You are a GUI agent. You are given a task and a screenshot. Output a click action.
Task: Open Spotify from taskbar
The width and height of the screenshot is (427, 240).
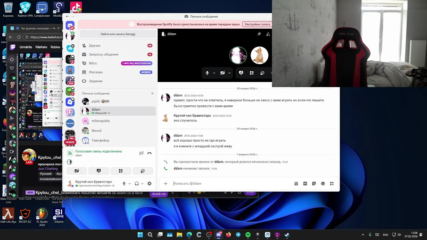[248, 235]
